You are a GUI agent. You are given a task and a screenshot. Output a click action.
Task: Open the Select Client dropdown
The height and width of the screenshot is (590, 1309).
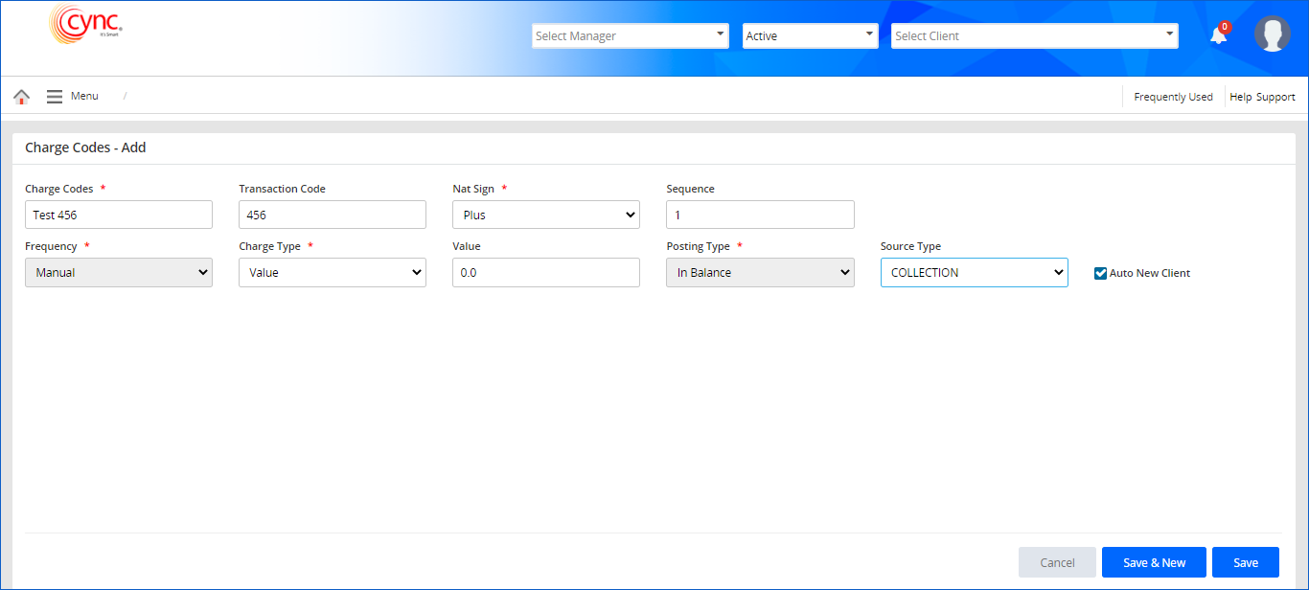[1034, 36]
